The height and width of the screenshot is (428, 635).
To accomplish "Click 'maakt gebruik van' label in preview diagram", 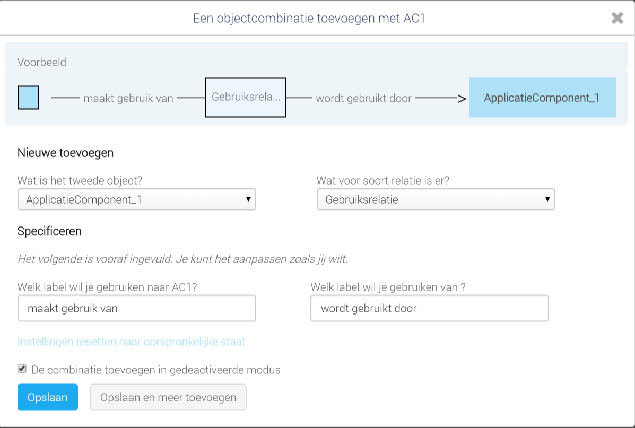I will 128,99.
